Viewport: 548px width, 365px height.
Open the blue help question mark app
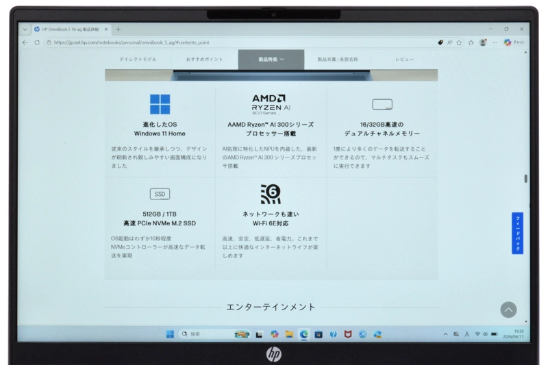point(333,334)
